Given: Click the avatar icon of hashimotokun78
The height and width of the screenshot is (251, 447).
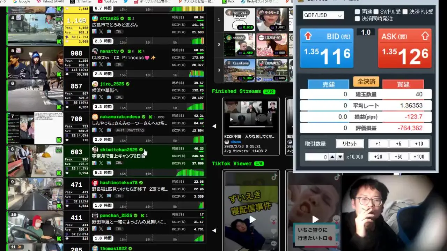Looking at the screenshot, I should pos(95,183).
